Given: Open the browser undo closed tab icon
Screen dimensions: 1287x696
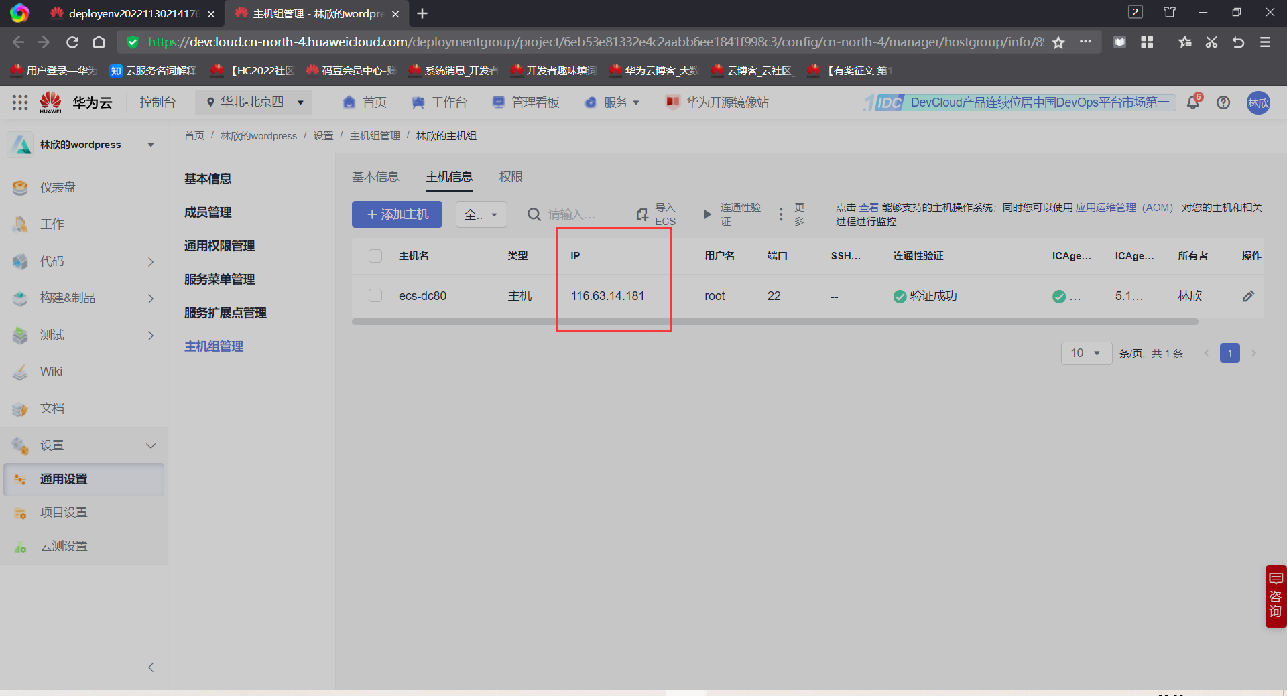Looking at the screenshot, I should click(x=1238, y=42).
